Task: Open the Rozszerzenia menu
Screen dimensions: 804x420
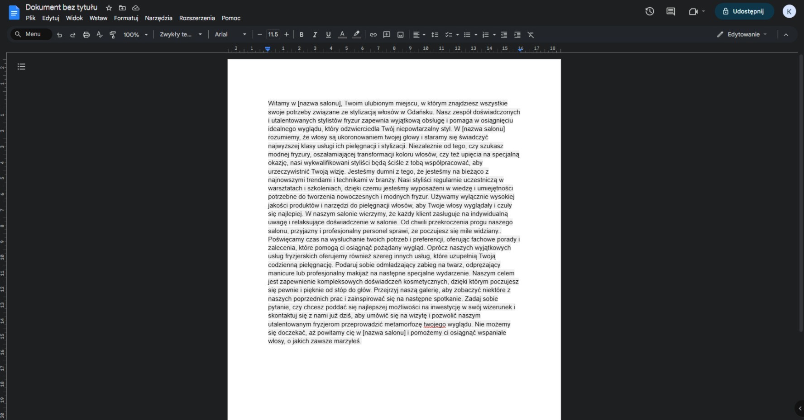Action: [197, 18]
